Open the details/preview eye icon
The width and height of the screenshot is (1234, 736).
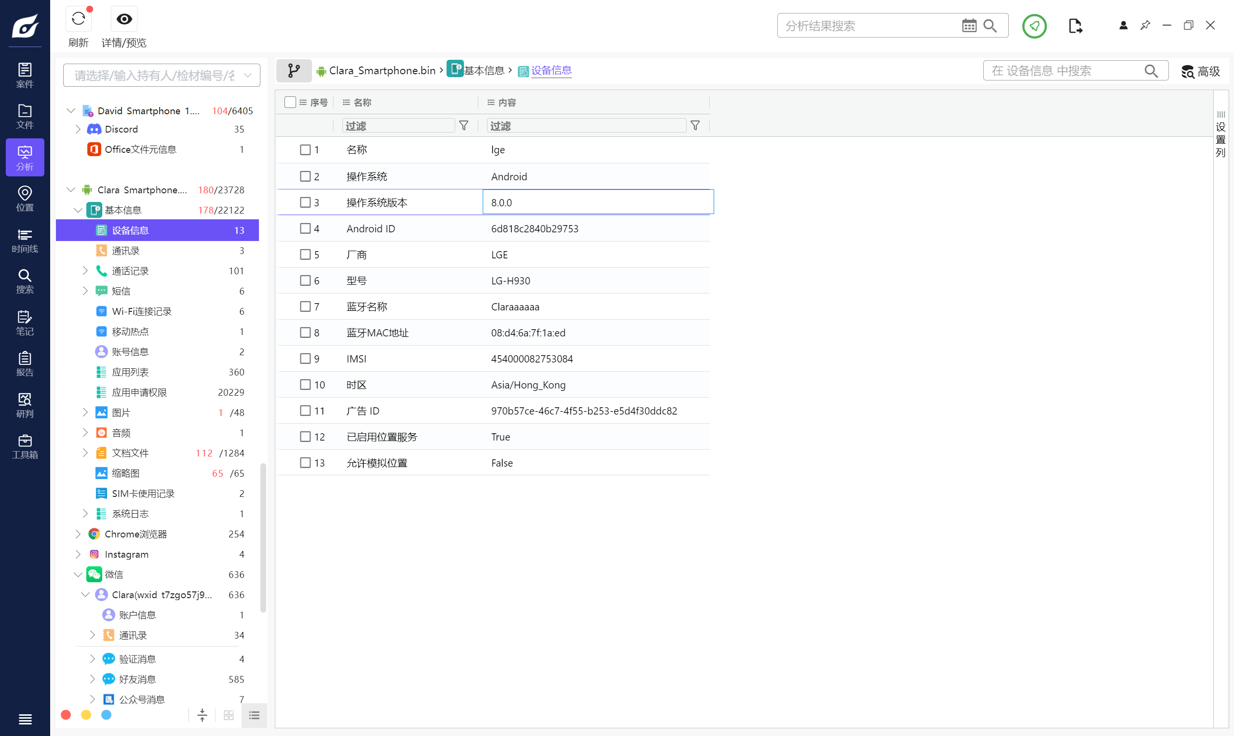pyautogui.click(x=123, y=19)
